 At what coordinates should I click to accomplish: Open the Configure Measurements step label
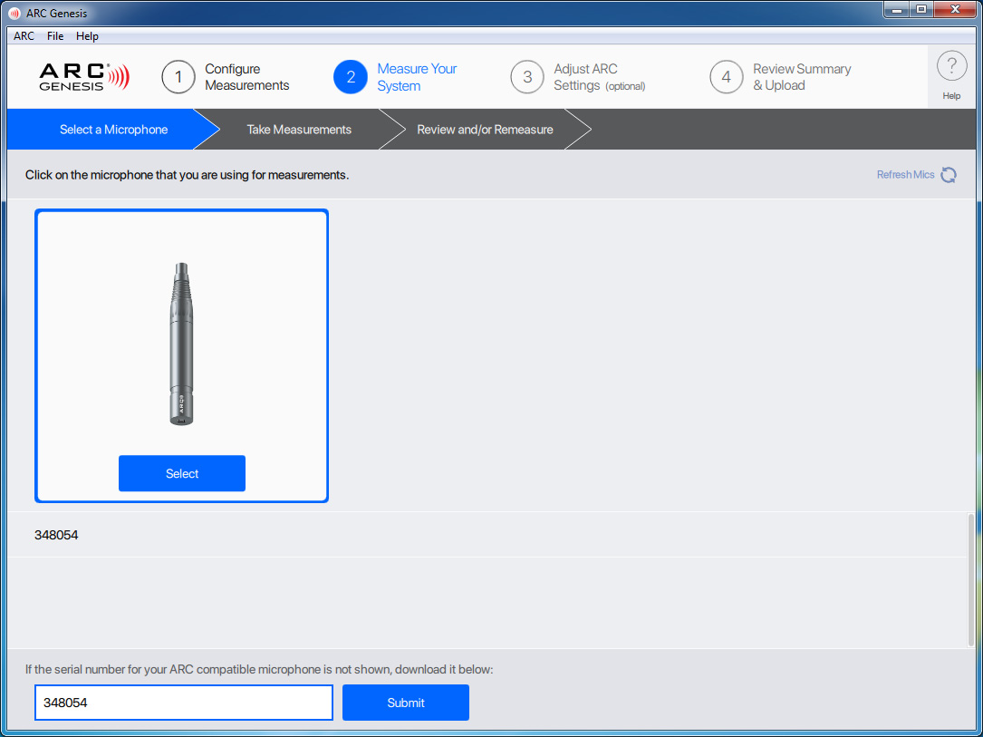[x=247, y=77]
